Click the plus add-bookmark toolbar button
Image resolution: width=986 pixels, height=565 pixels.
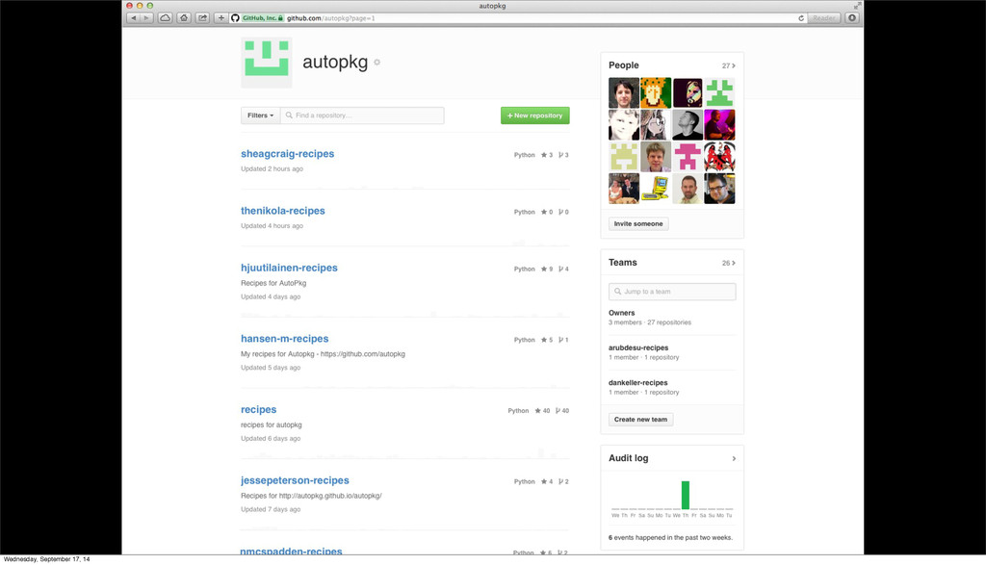click(x=221, y=18)
